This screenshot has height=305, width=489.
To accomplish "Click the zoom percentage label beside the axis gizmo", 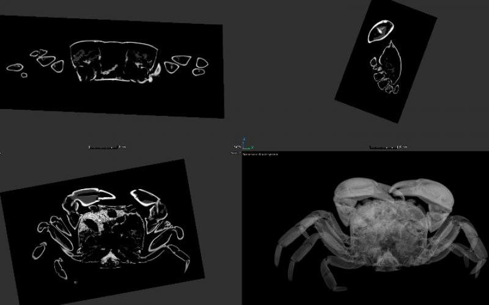I will pos(235,147).
